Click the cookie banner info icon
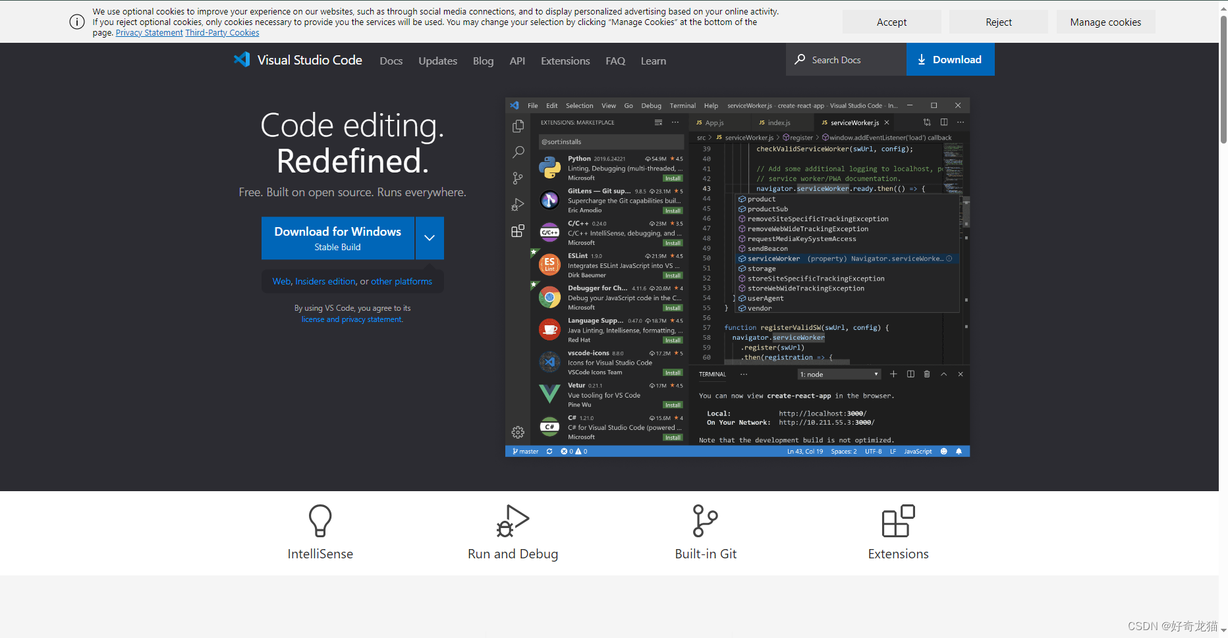 (77, 22)
